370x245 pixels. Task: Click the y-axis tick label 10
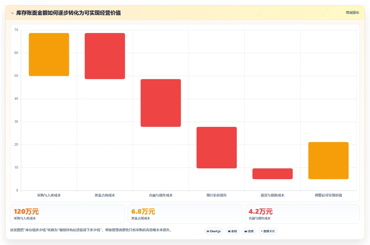tap(16, 168)
